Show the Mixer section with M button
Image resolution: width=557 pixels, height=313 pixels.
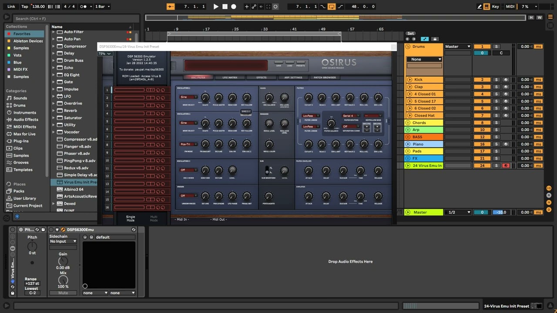549,202
